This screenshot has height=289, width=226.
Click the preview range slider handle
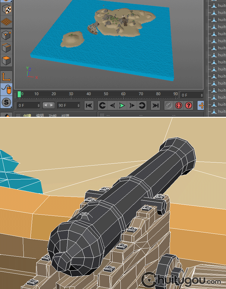(49, 105)
